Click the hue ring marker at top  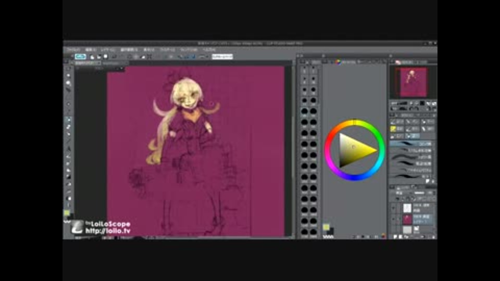355,122
